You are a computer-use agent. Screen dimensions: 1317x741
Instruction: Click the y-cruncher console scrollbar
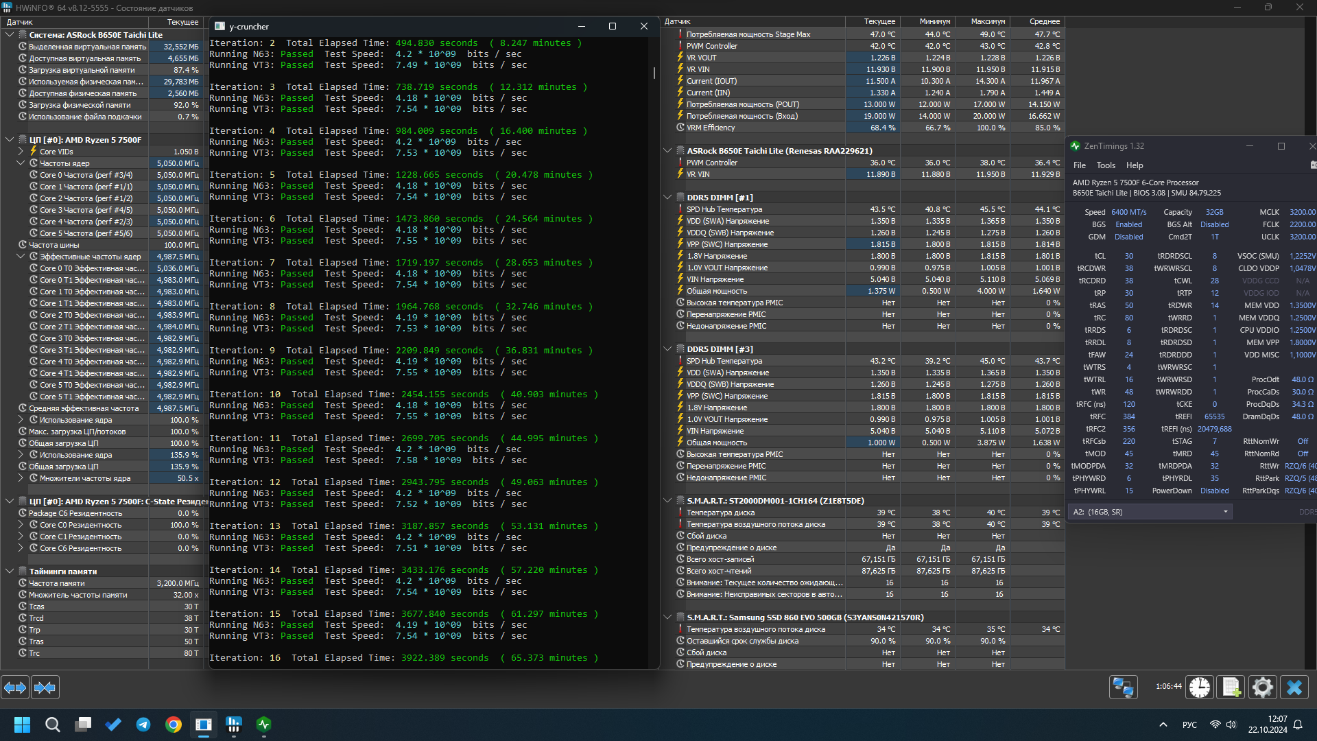tap(654, 72)
